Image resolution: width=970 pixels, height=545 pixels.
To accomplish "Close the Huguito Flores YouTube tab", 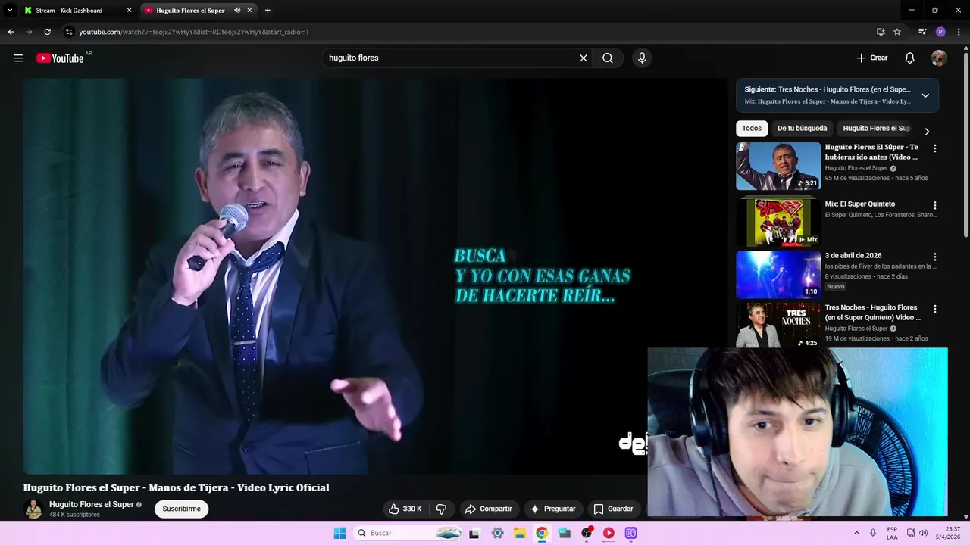I will (249, 11).
